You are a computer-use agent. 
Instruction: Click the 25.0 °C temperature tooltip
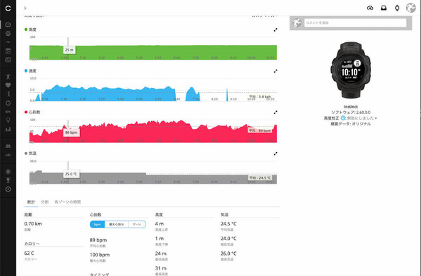pos(71,174)
